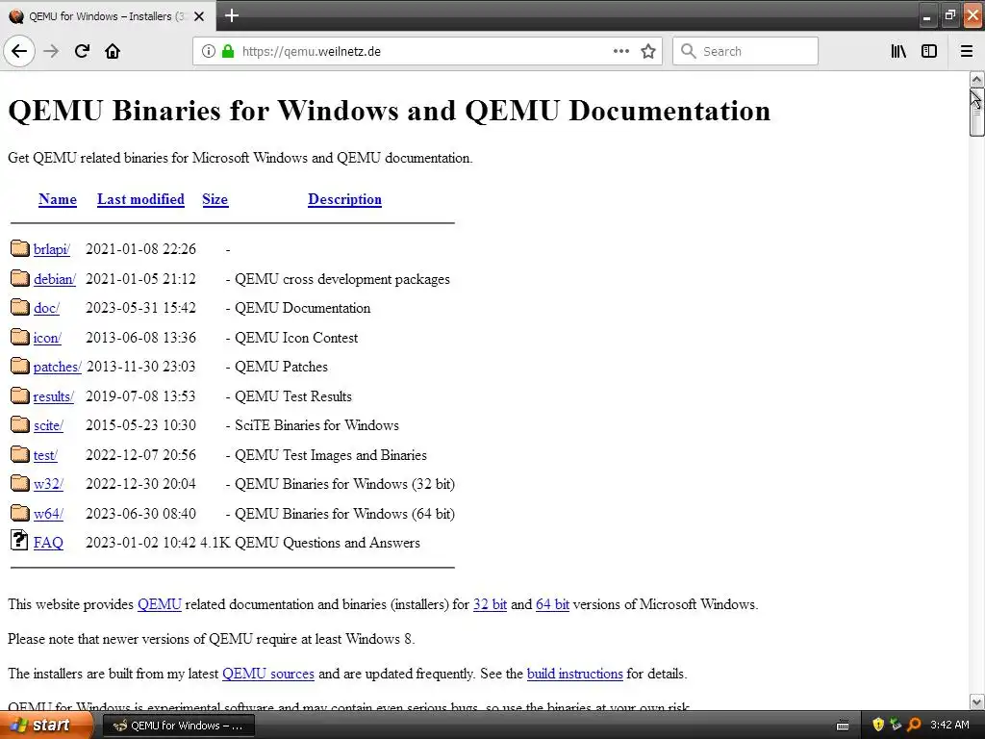Click the scrollbar up arrow
985x739 pixels.
[x=976, y=79]
